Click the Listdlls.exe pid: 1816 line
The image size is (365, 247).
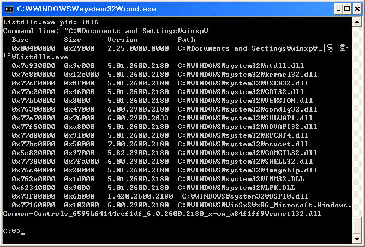pos(51,22)
